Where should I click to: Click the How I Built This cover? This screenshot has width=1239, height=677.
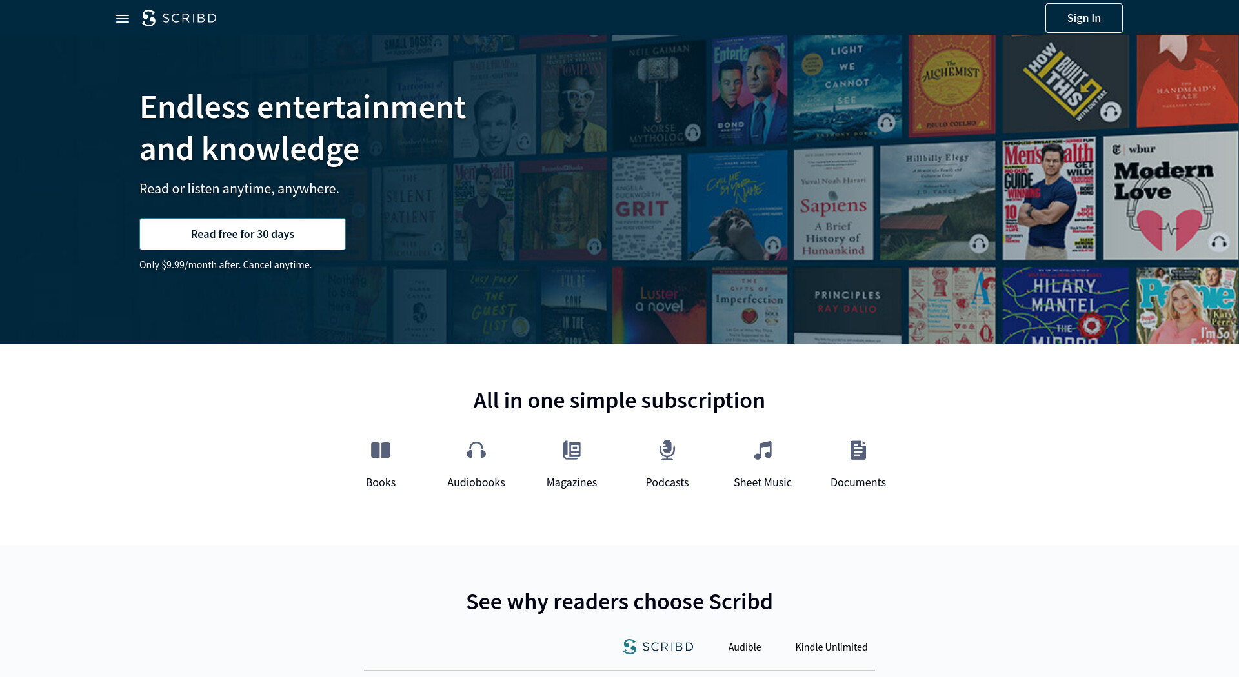pyautogui.click(x=1066, y=84)
